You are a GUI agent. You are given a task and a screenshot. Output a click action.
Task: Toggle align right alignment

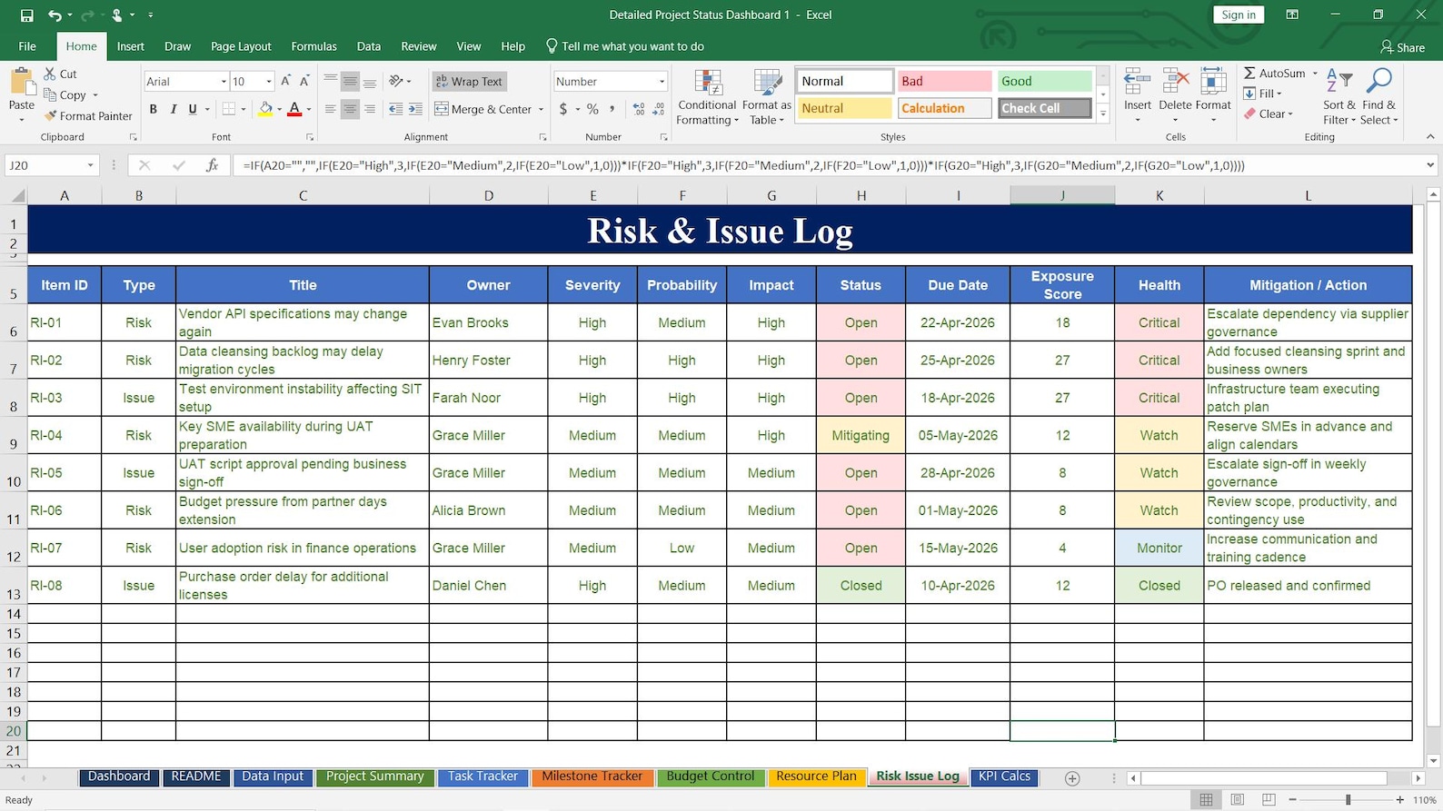coord(370,109)
